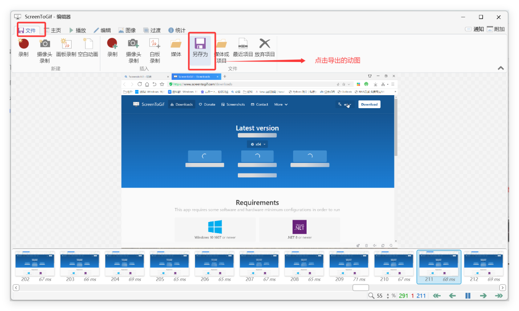Select frame 208 thumbnail

(304, 267)
